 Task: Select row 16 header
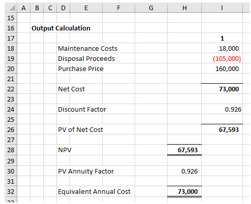(11, 28)
